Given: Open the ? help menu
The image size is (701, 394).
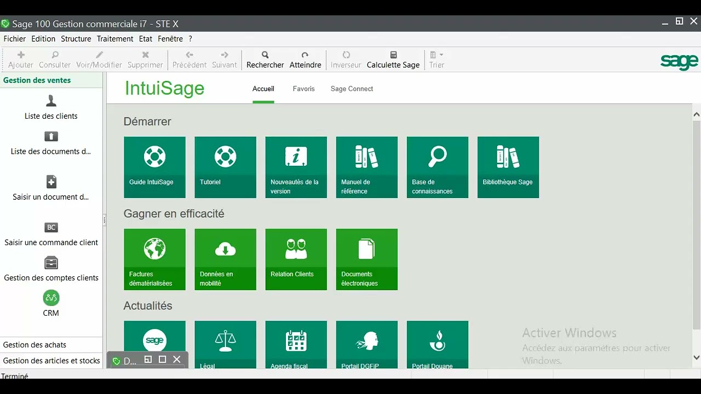Looking at the screenshot, I should pos(191,39).
